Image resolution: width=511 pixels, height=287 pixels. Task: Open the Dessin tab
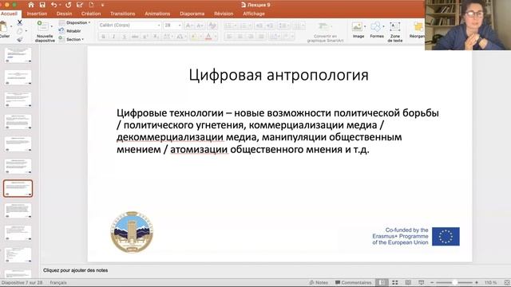click(x=64, y=14)
